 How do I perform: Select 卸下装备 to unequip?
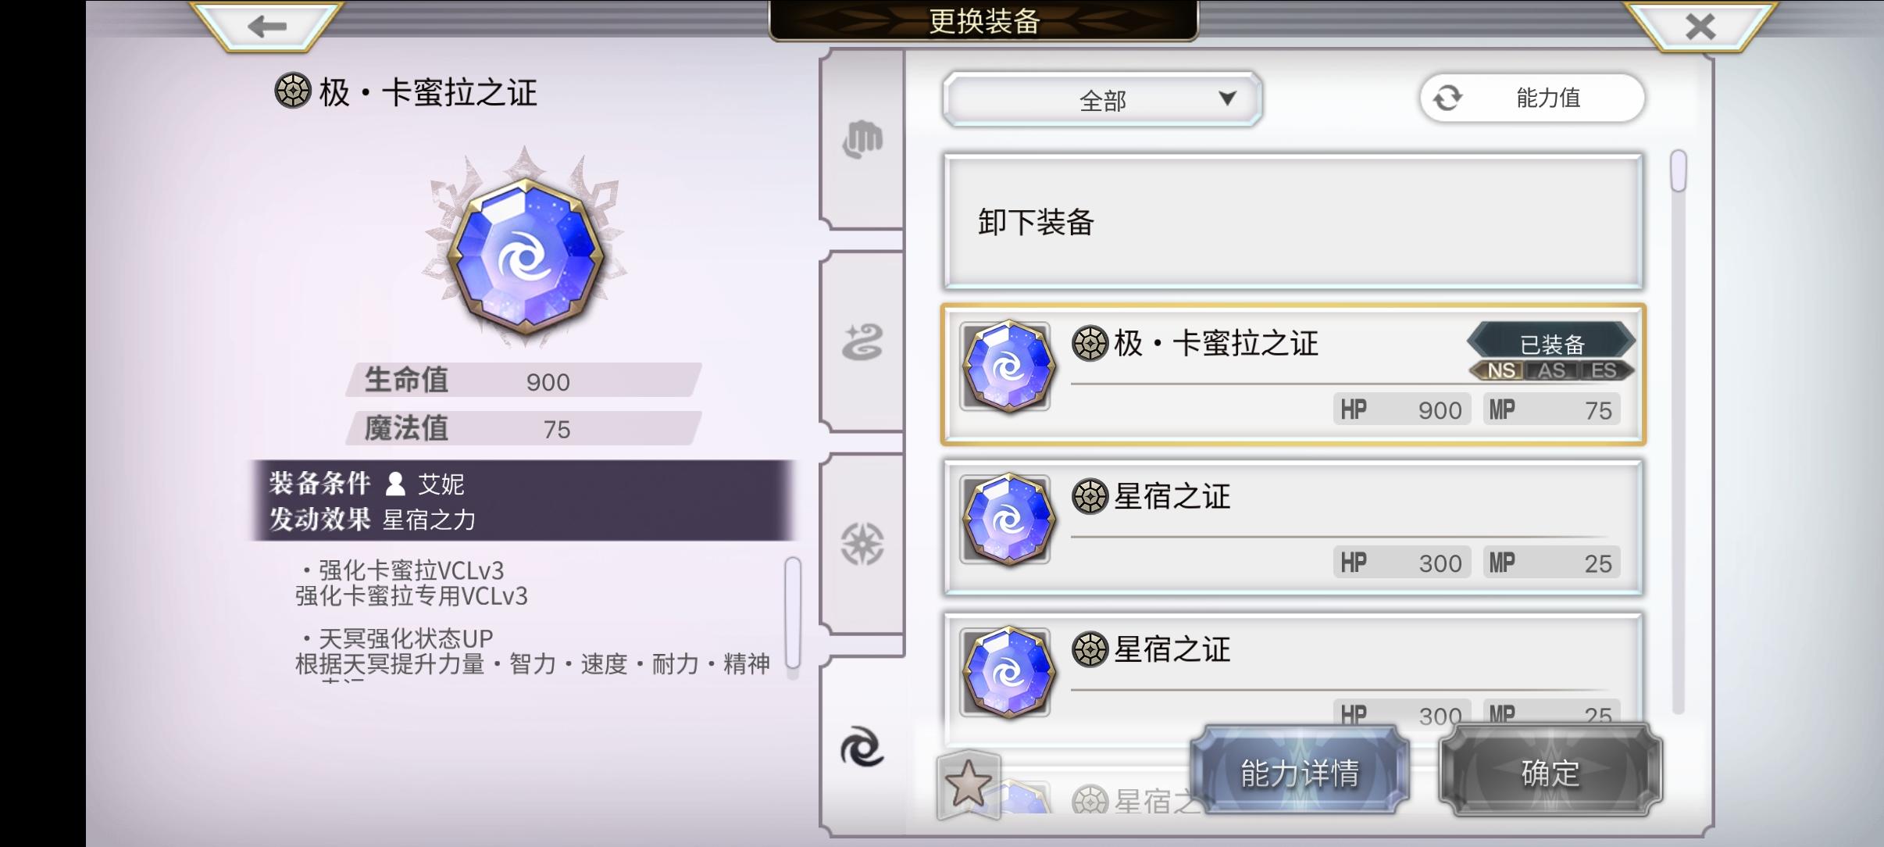coord(1293,222)
